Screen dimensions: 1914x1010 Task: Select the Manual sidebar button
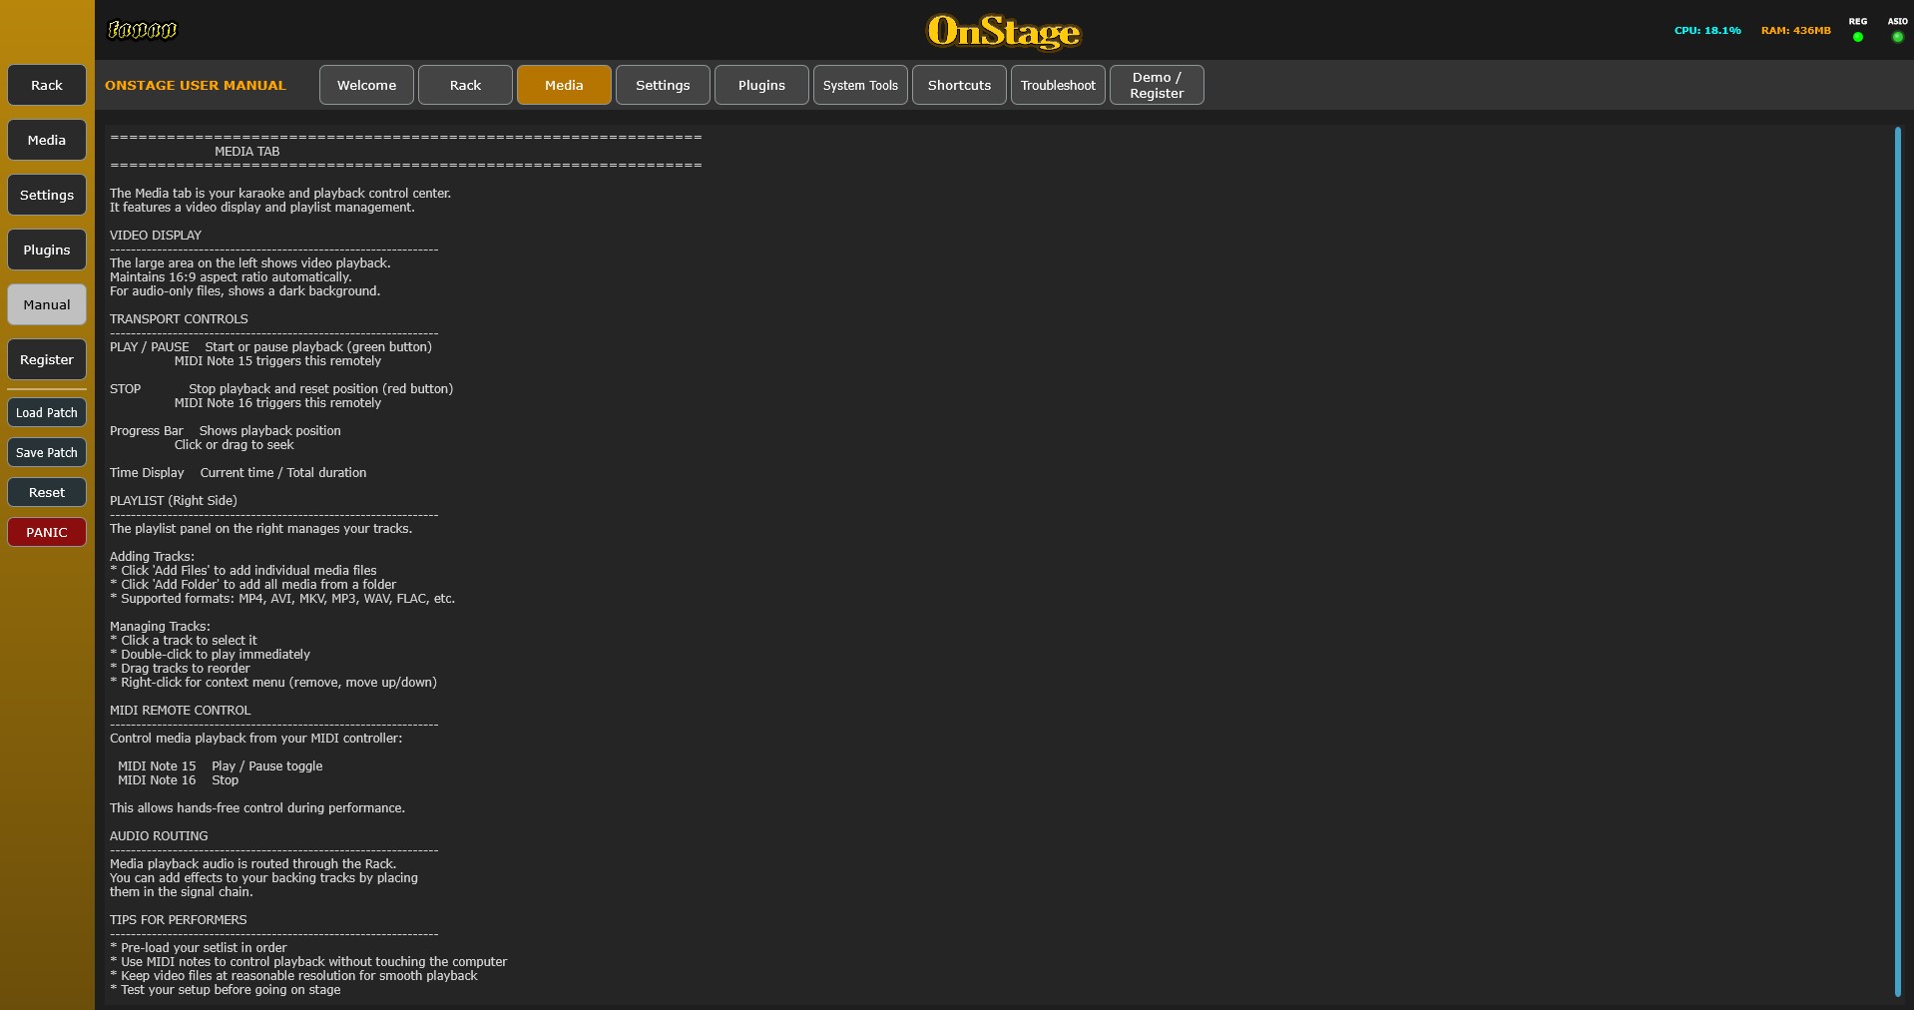pos(47,304)
